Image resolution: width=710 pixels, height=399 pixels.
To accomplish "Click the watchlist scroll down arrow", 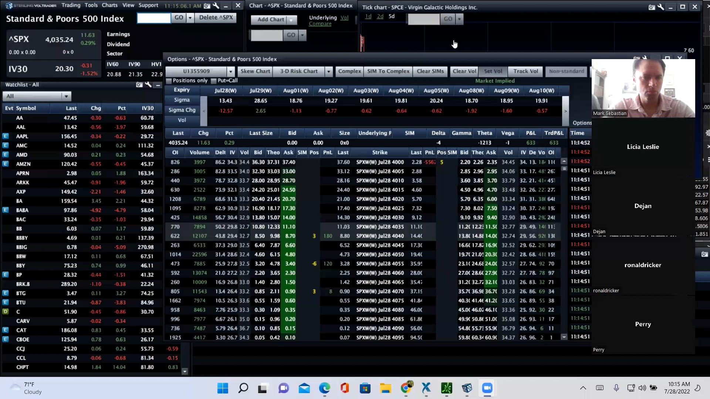I will (x=185, y=372).
